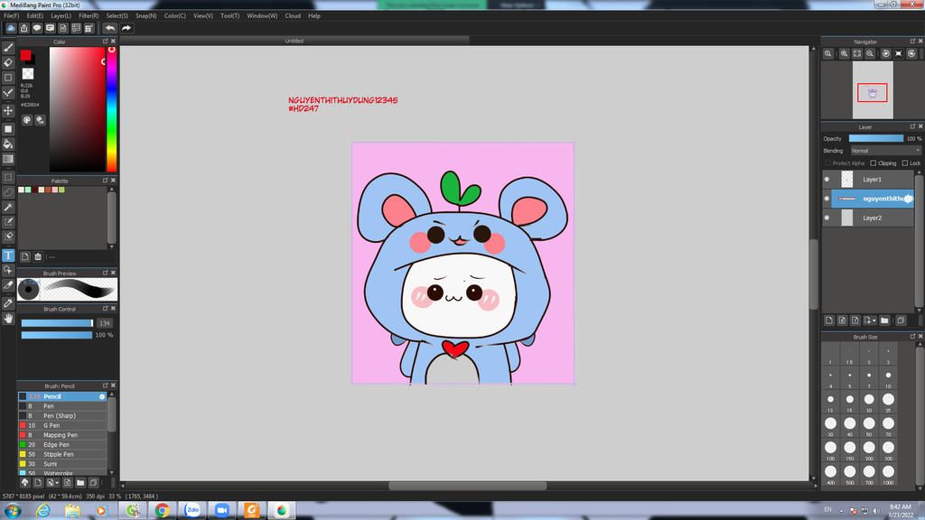This screenshot has width=925, height=520.
Task: Click the red foreground color swatch
Action: click(25, 55)
